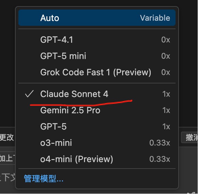
Task: Click the 0.33x multiplier beside o3-mini
Action: 160,143
